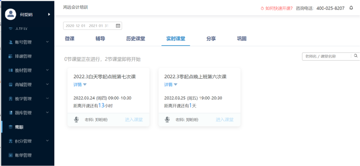Expand the 题库管理 menu chevron
Screen dimensions: 360x166
click(48, 113)
